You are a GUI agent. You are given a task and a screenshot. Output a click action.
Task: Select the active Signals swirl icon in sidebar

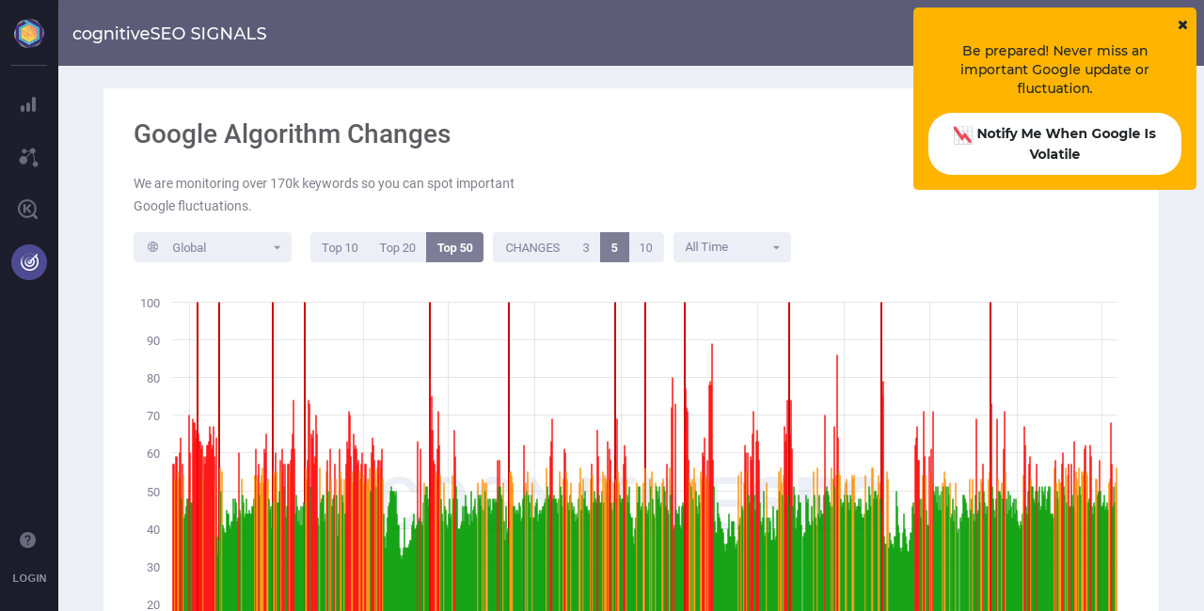[28, 262]
